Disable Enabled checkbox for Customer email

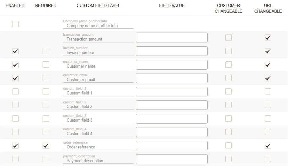click(x=15, y=78)
